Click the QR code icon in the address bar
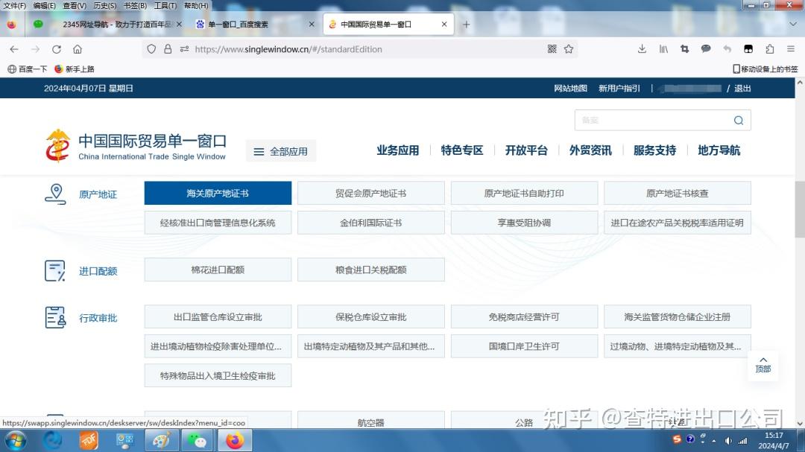This screenshot has height=452, width=805. (x=552, y=48)
